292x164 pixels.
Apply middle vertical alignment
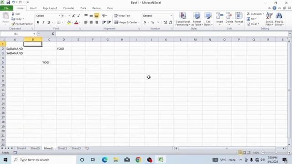(x=91, y=15)
